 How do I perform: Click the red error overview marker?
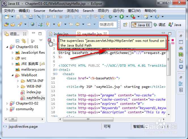pos(173,40)
